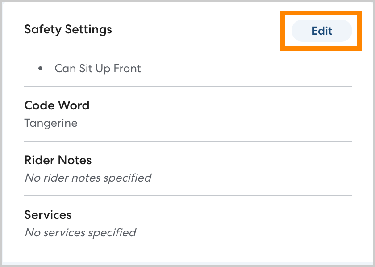Click the gray strip below the Services section
The width and height of the screenshot is (375, 267).
(x=187, y=264)
